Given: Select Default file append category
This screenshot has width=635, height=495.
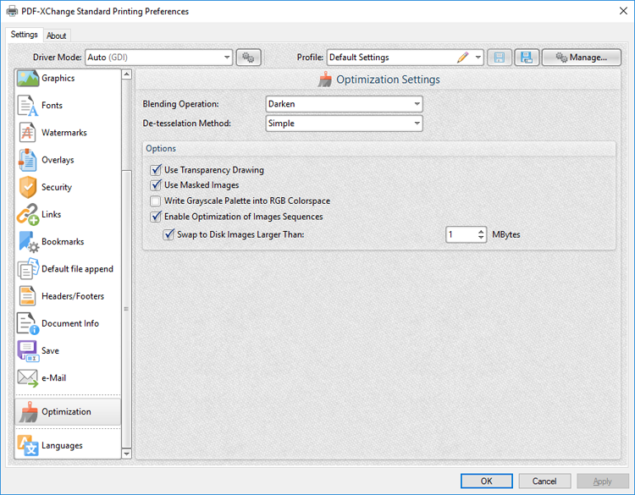Looking at the screenshot, I should pos(68,269).
